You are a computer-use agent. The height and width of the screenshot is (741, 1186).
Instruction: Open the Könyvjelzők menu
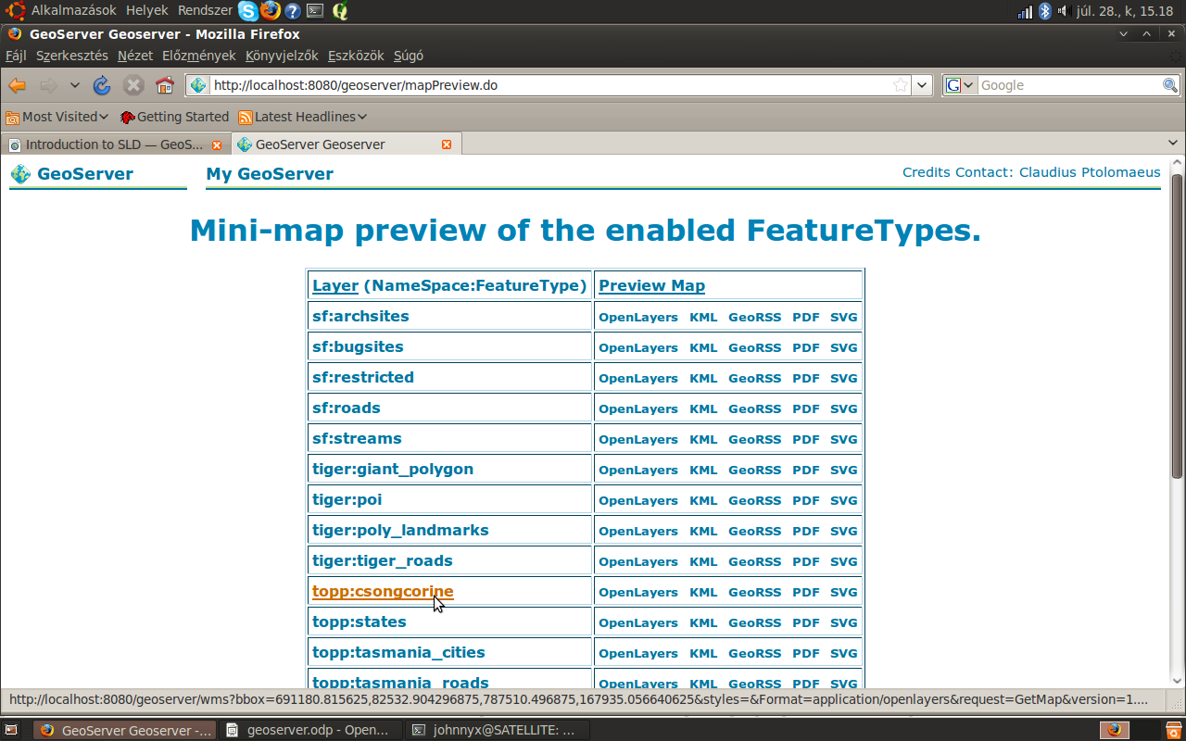coord(282,56)
